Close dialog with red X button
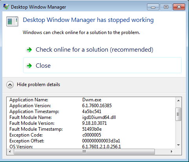Viewport: 189px width, 162px height. (179, 7)
